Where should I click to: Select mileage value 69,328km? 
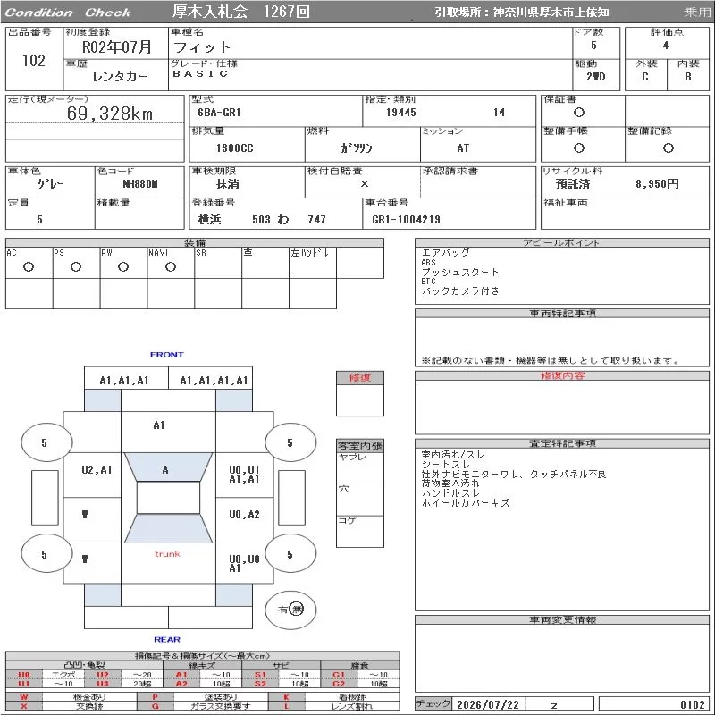pyautogui.click(x=110, y=114)
